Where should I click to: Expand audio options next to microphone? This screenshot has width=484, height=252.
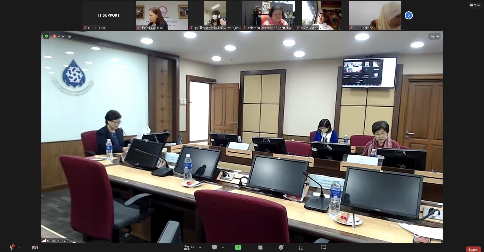point(19,248)
